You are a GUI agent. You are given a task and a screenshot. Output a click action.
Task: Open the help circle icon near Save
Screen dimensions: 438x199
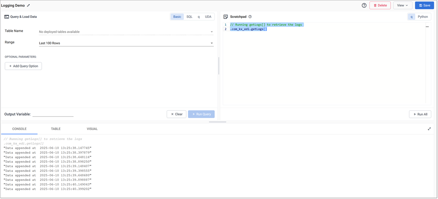364,5
